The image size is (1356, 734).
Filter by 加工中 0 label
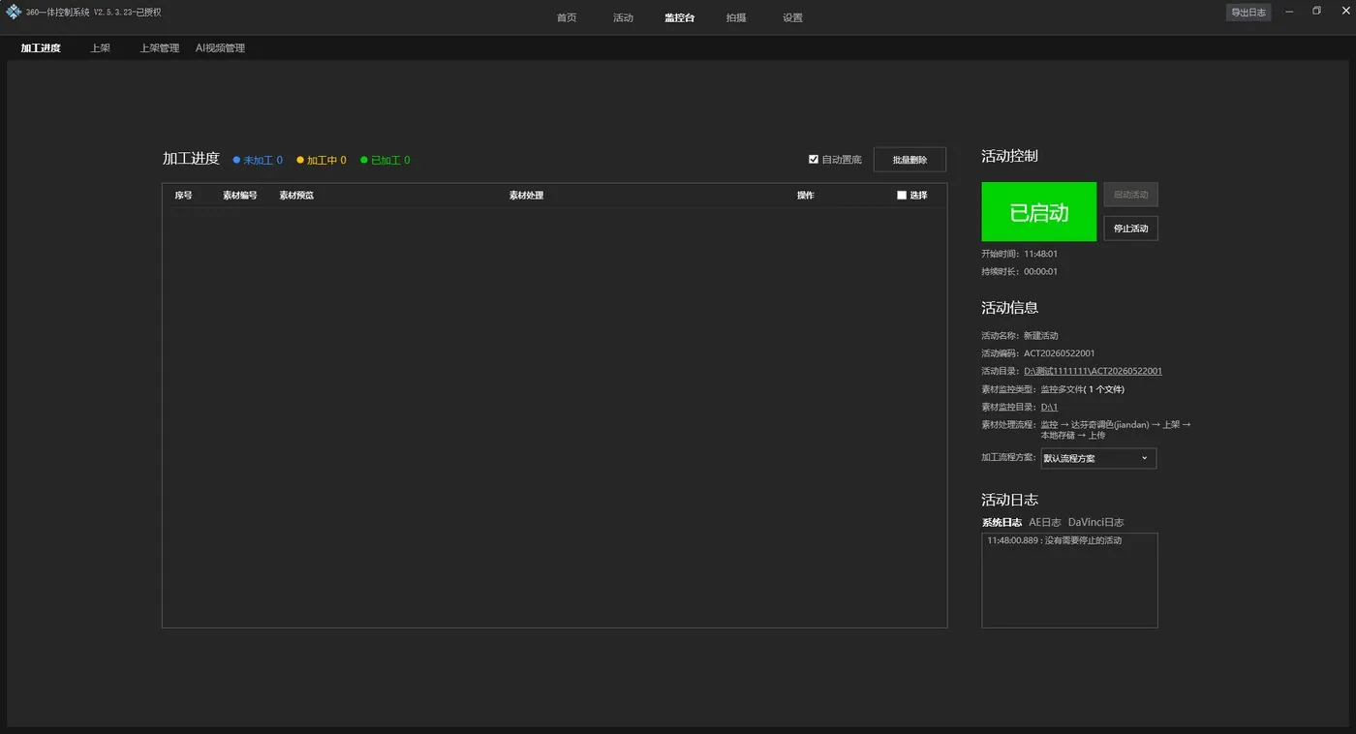[x=326, y=160]
